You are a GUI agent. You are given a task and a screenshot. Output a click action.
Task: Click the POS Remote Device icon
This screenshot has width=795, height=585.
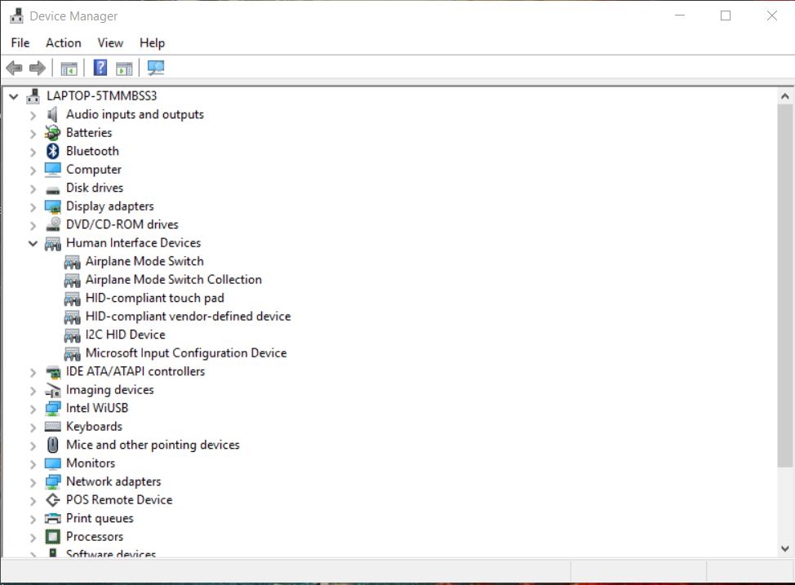tap(53, 500)
